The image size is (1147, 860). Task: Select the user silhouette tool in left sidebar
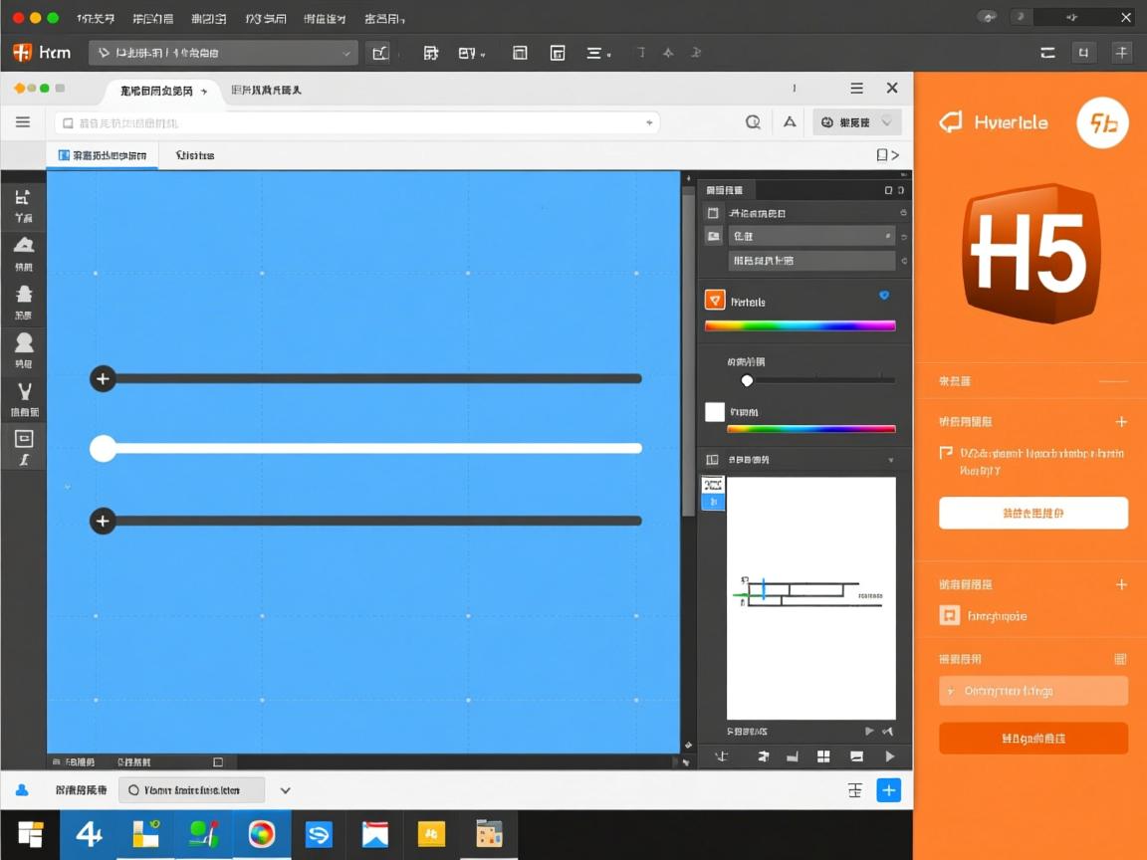tap(24, 343)
